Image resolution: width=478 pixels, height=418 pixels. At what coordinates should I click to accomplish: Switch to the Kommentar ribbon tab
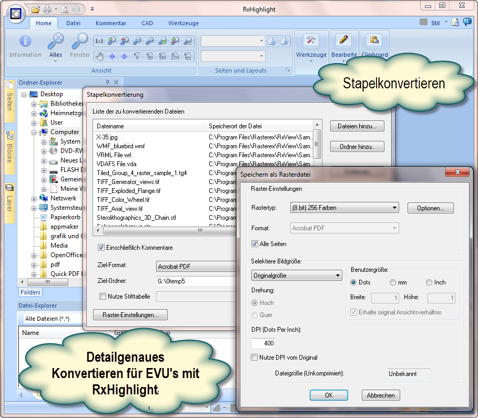click(x=110, y=23)
